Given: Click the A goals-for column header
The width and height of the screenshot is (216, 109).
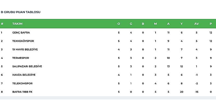Looking at the screenshot, I should 168,24.
